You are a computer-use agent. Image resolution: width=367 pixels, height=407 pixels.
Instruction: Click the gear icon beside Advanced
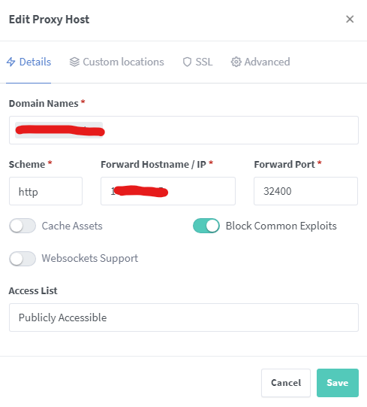click(x=236, y=62)
